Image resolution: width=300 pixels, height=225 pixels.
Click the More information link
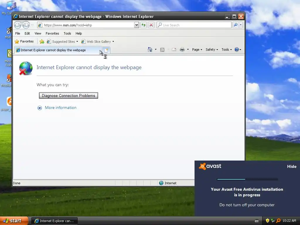pyautogui.click(x=61, y=108)
